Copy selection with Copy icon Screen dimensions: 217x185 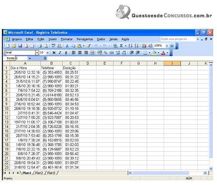[73, 46]
